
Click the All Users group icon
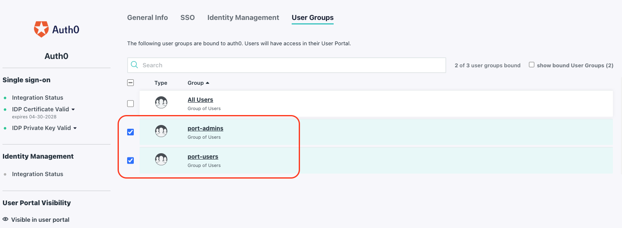[x=161, y=103]
